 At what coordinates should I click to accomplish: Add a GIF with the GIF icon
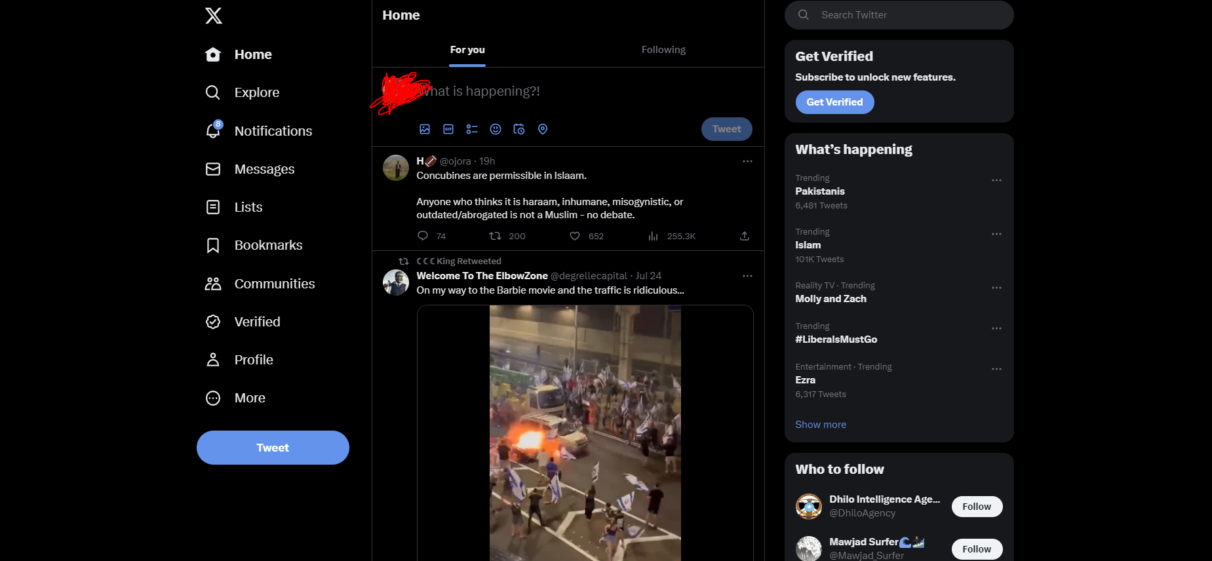[448, 129]
